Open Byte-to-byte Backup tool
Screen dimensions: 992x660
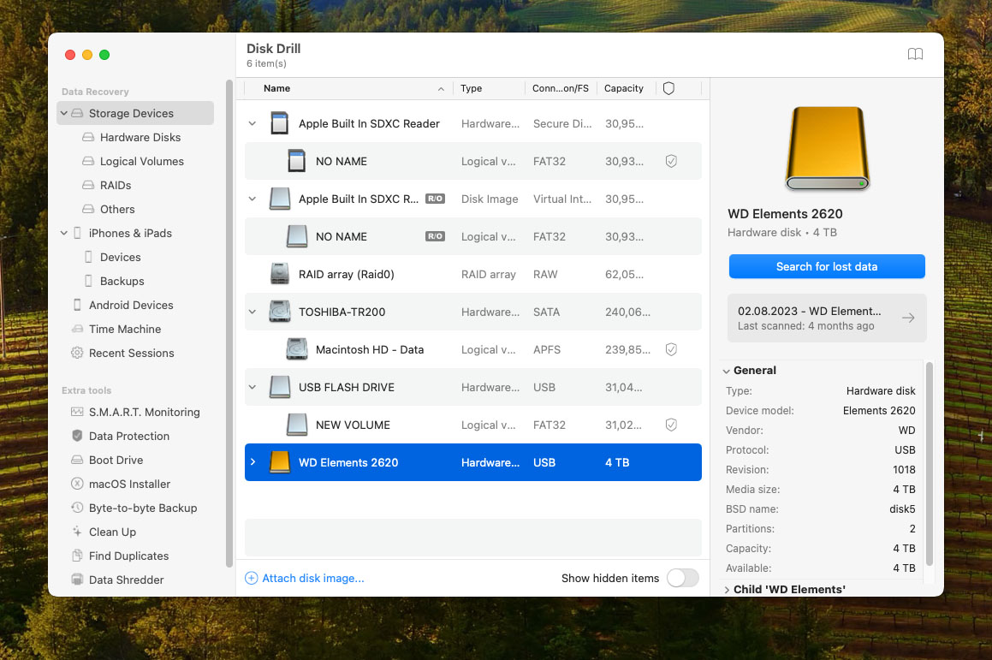pyautogui.click(x=143, y=508)
